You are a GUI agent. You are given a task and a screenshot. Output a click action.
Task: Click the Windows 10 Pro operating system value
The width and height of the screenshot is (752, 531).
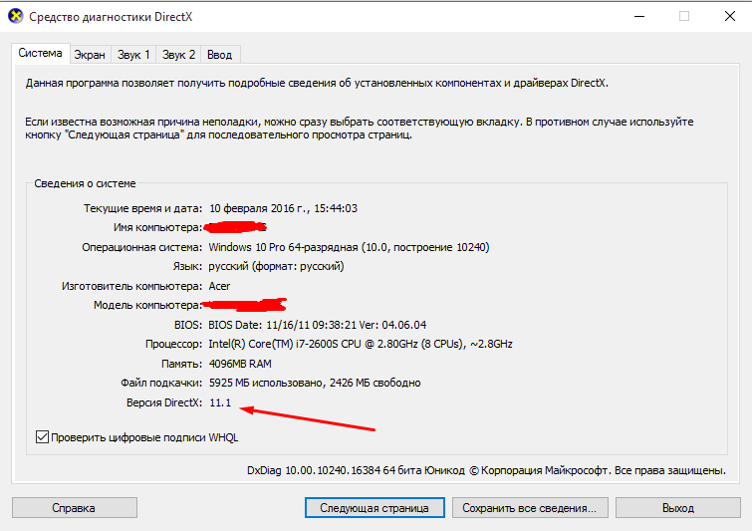coord(349,247)
